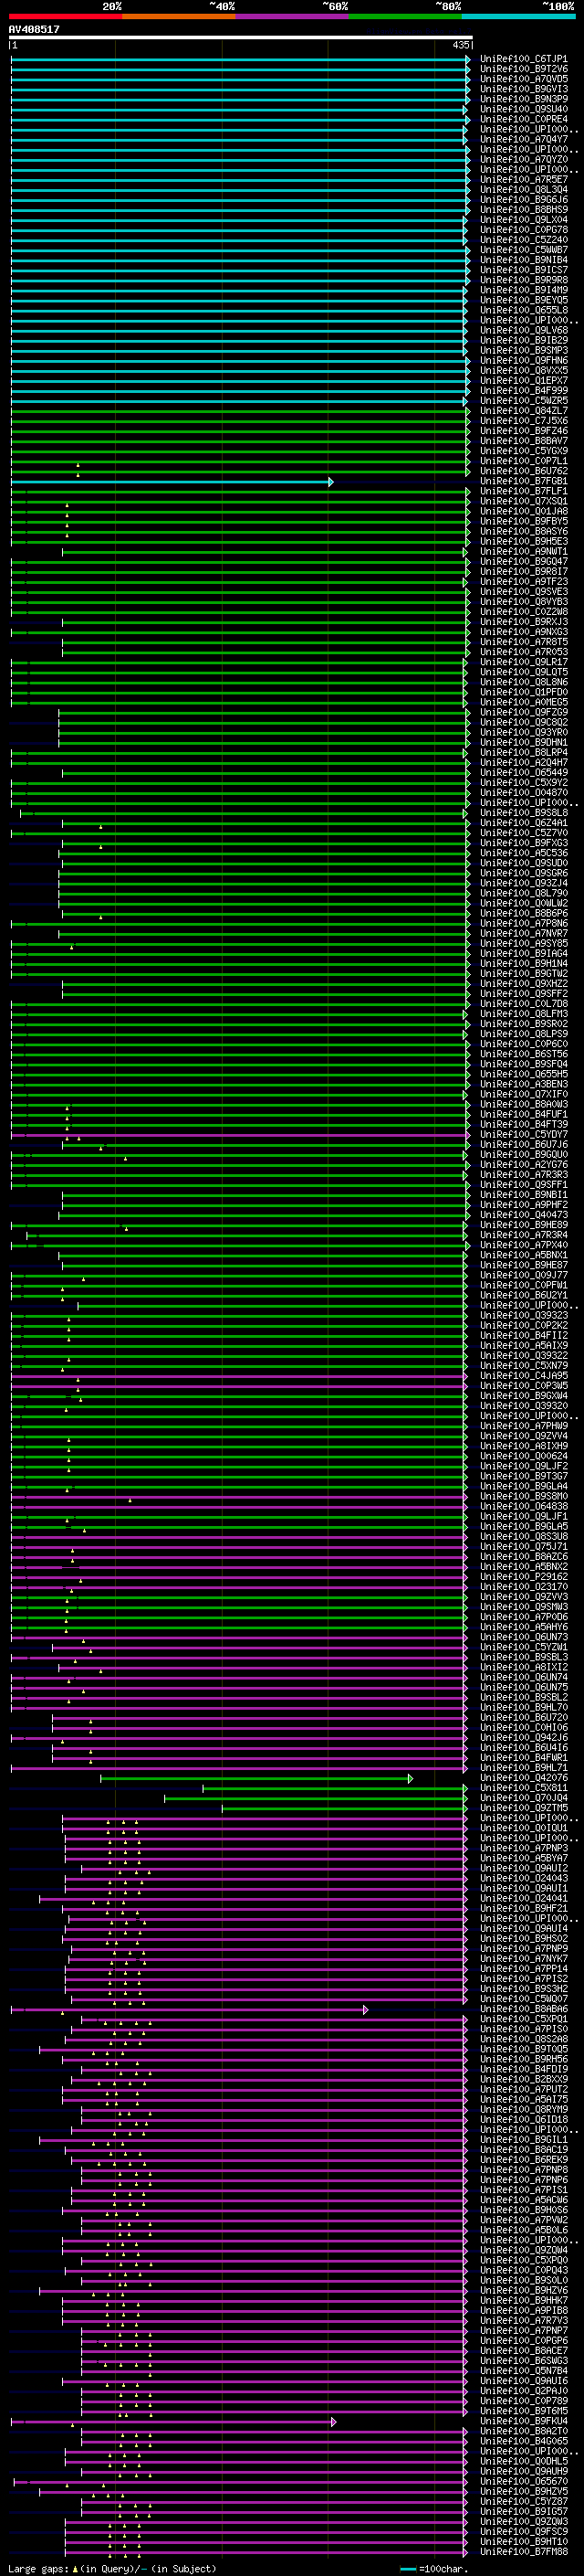Image resolution: width=584 pixels, height=2576 pixels.
Task: Select hit label UniRef100_Q9SU40
Action: 523,110
